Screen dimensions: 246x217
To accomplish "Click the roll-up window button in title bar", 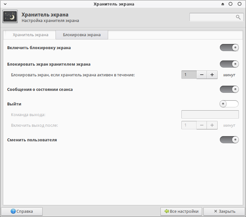I will [223, 4].
